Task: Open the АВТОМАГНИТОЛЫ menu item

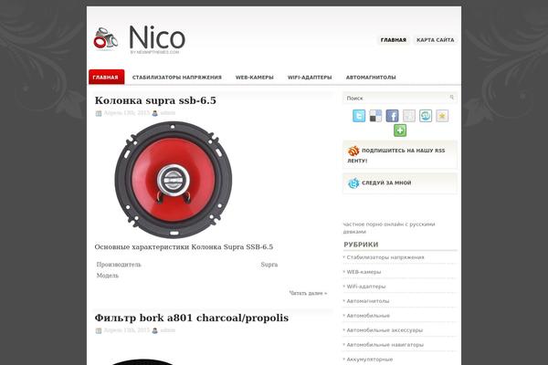Action: tap(371, 78)
